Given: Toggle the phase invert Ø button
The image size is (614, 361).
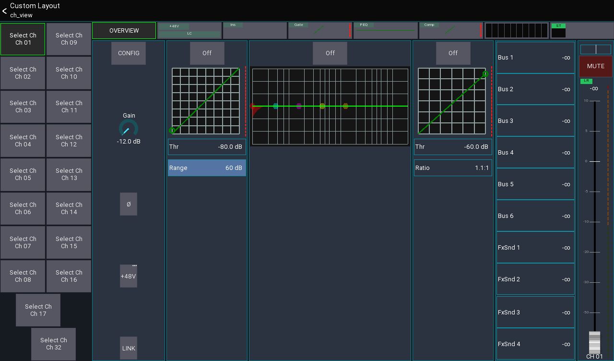Looking at the screenshot, I should tap(128, 204).
